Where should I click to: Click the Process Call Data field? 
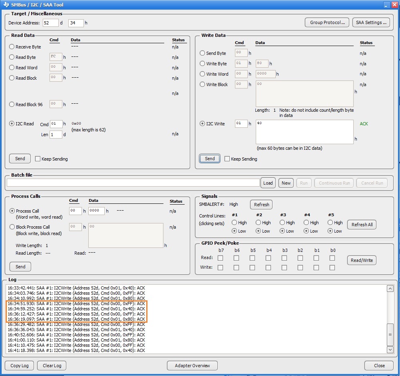(x=96, y=211)
